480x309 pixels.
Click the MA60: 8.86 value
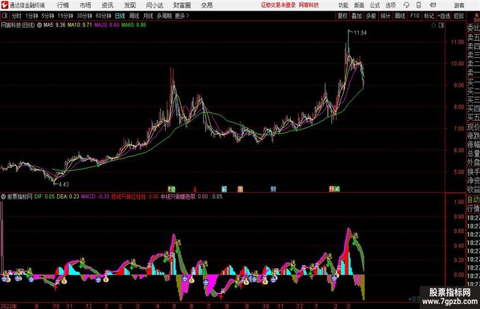pos(133,25)
